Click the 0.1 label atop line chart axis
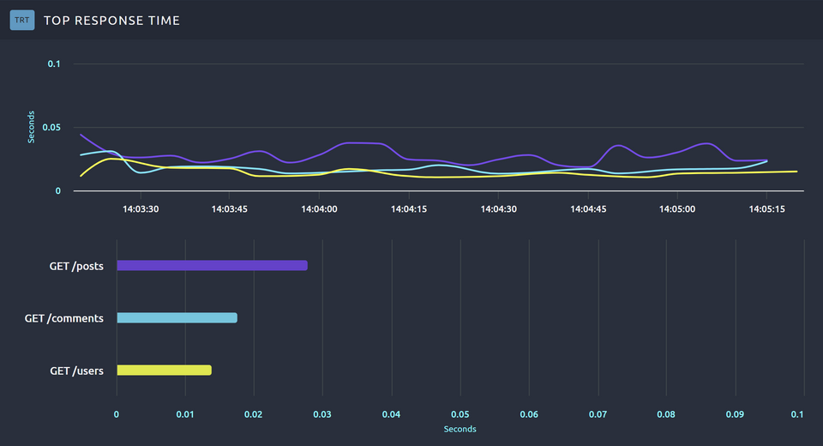The image size is (823, 446). [x=55, y=64]
